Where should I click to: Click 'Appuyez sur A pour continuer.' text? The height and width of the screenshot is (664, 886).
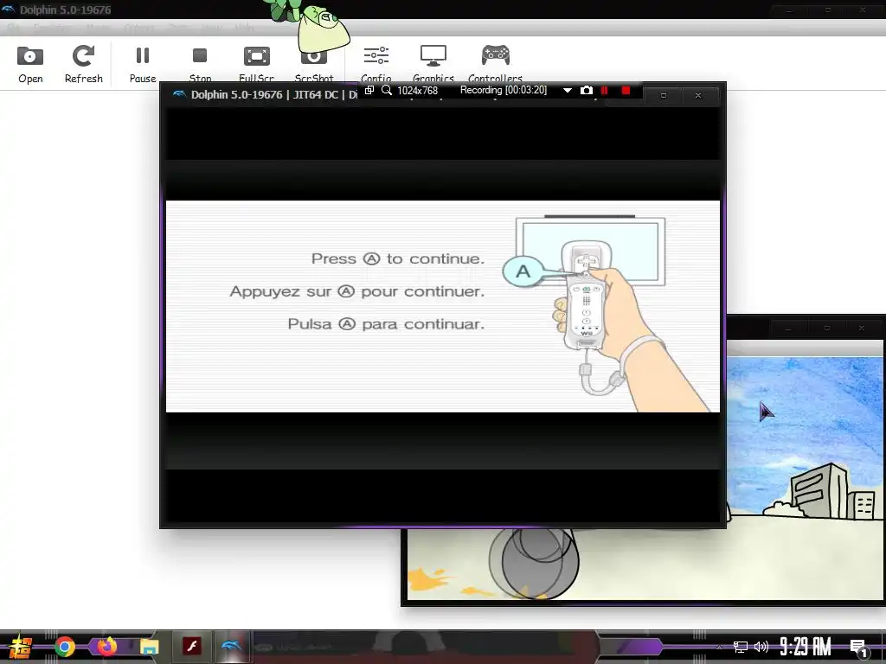coord(357,291)
